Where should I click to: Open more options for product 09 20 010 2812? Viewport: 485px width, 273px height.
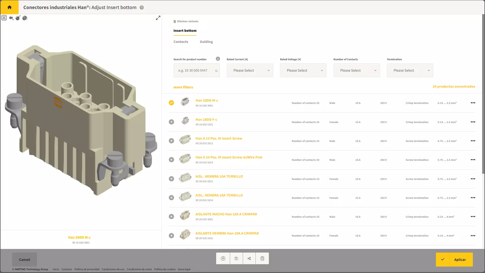point(473,179)
